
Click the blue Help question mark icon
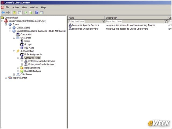[x=37, y=13]
